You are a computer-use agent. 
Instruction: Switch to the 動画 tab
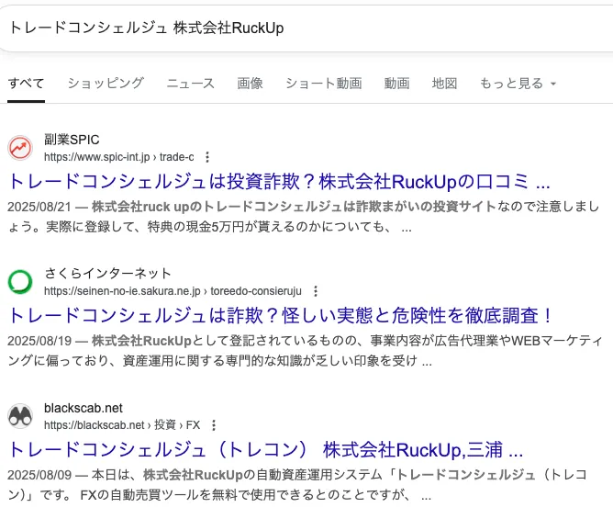point(396,84)
